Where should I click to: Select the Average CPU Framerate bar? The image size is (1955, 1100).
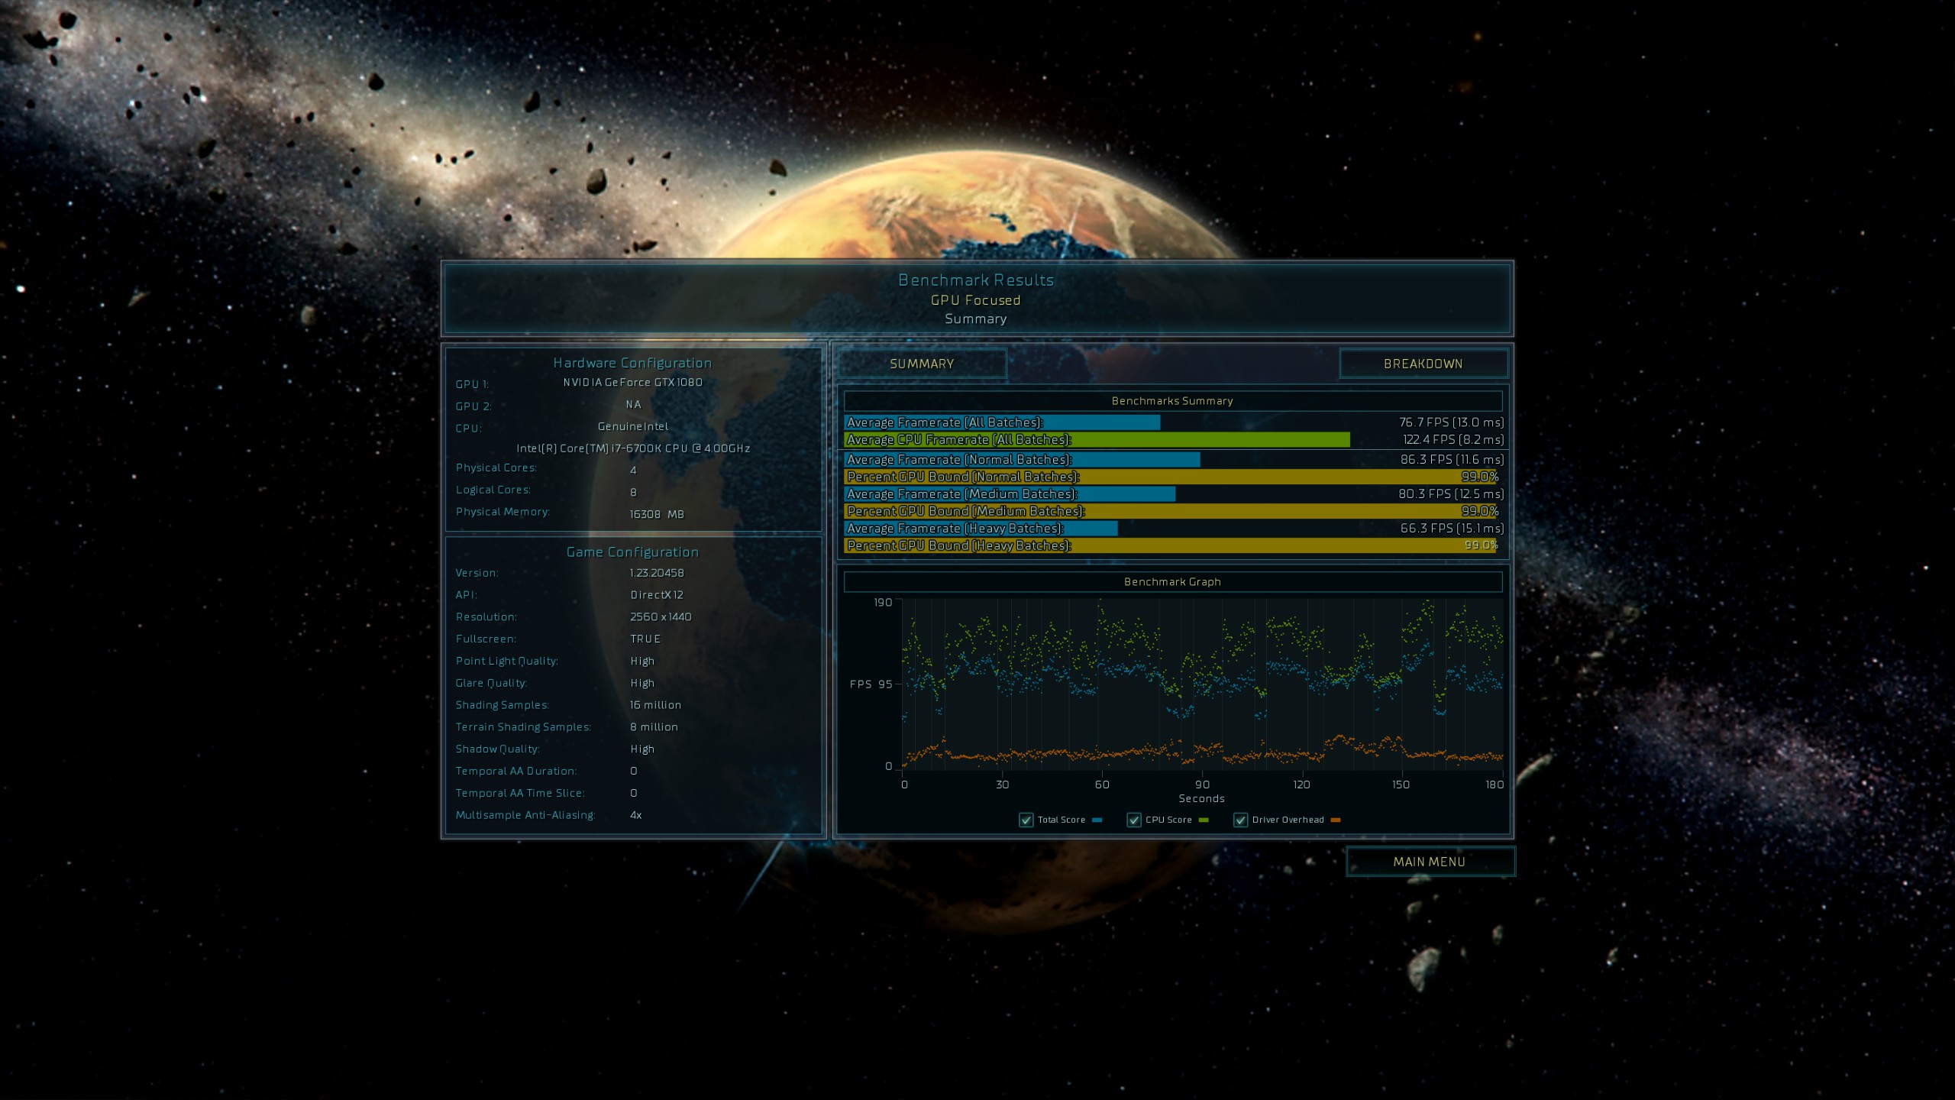pyautogui.click(x=1097, y=440)
